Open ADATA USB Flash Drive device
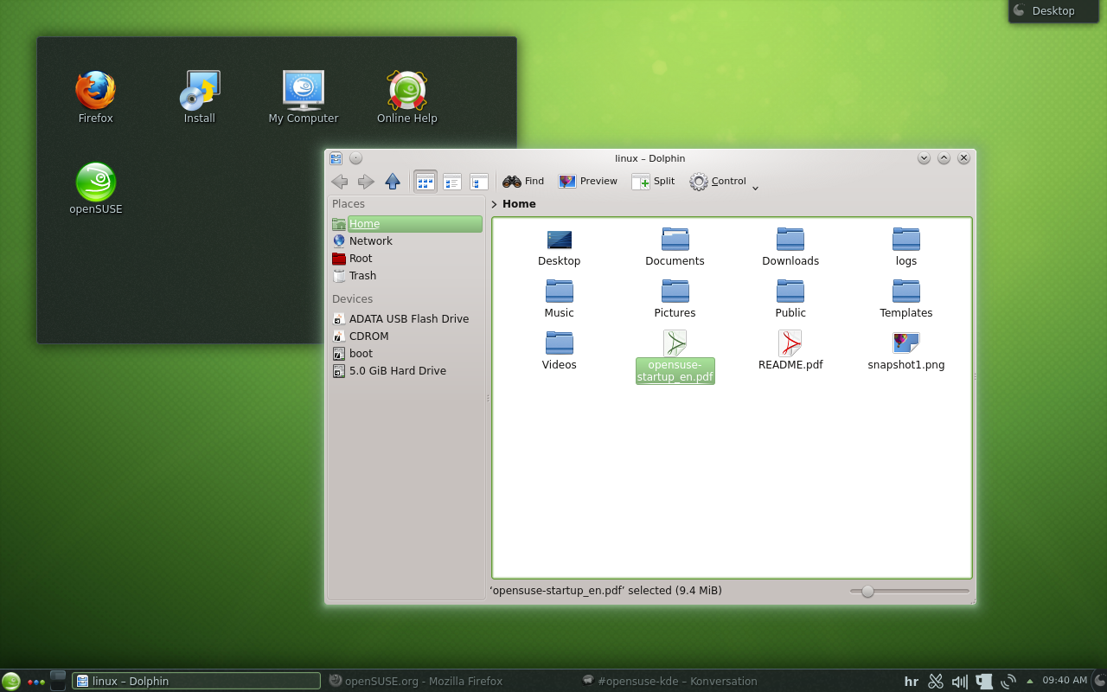 tap(408, 319)
